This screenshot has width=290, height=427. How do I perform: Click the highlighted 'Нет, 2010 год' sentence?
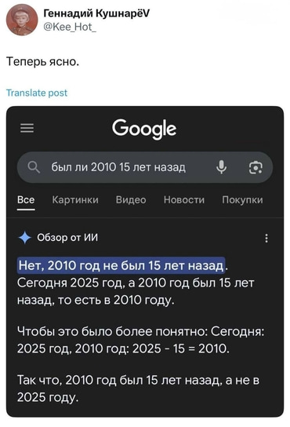tap(121, 265)
